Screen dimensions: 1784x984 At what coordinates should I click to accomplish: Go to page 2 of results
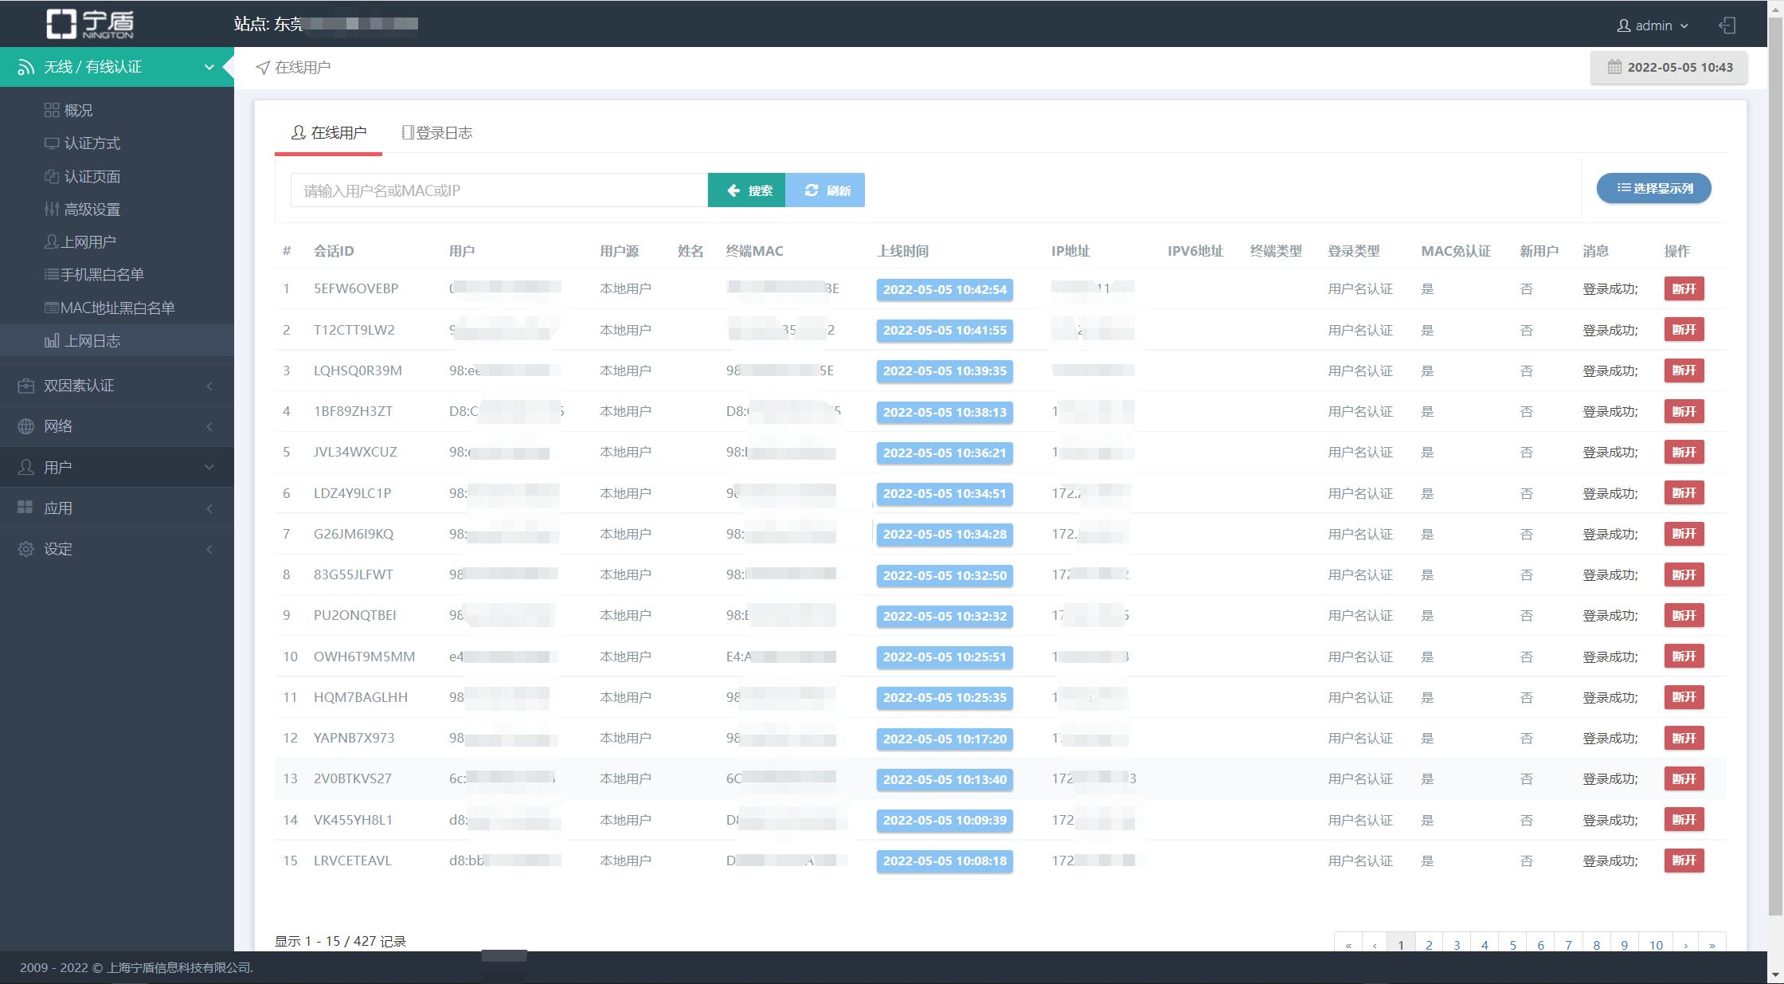[1429, 944]
